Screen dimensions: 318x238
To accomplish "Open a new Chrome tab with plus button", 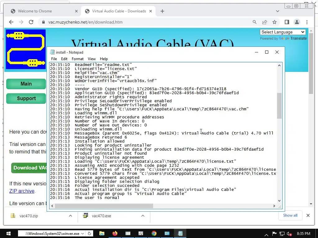I will 162,11.
